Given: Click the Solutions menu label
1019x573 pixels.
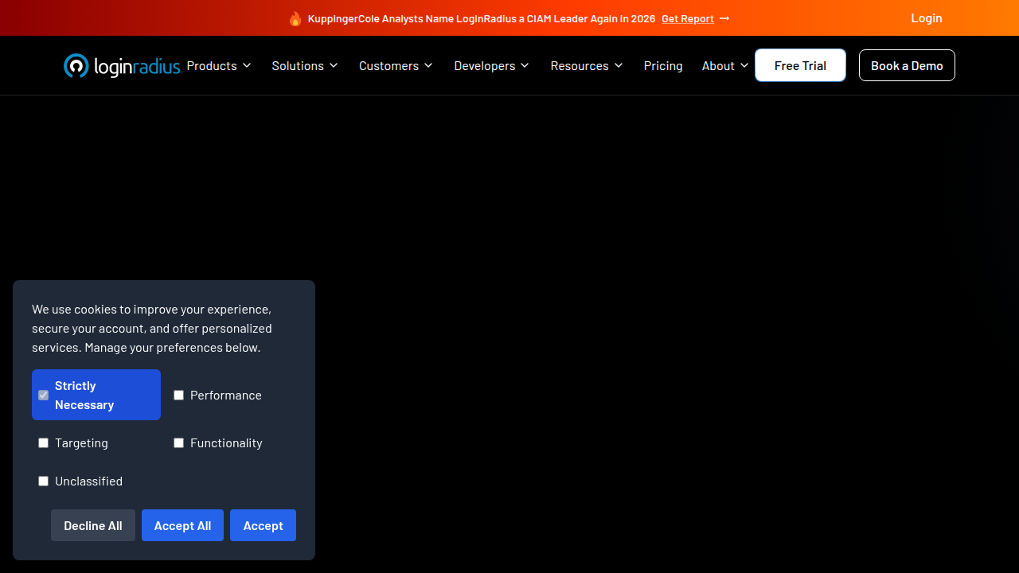Looking at the screenshot, I should [298, 66].
